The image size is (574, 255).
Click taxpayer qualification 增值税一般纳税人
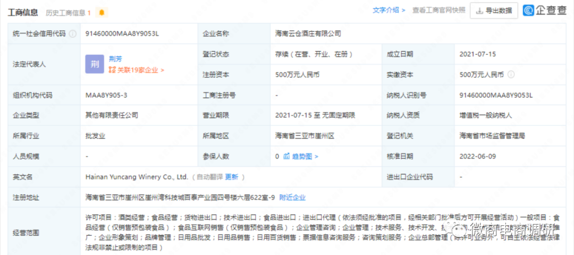[486, 116]
